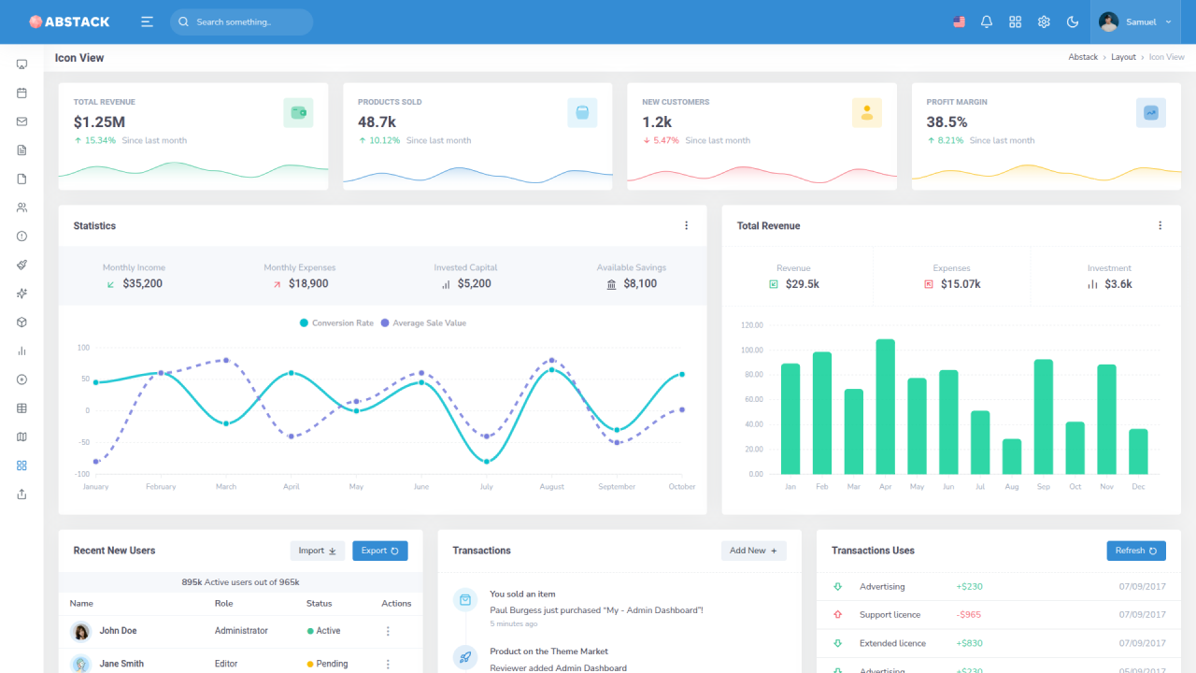The width and height of the screenshot is (1196, 673).
Task: Click the Abstack logo
Action: click(69, 21)
